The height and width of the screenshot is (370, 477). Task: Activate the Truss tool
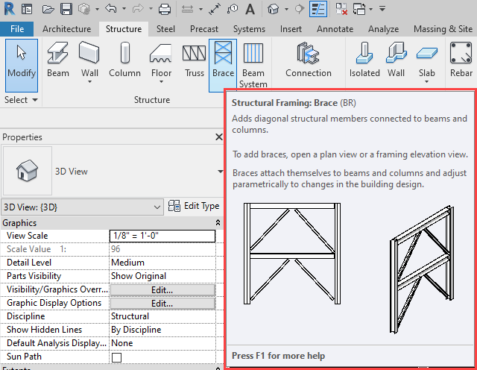point(195,60)
